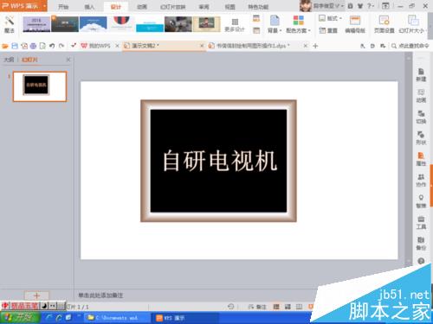This screenshot has height=324, width=433.
Task: Close the 演示文稿2 document tab
Action: coord(202,46)
